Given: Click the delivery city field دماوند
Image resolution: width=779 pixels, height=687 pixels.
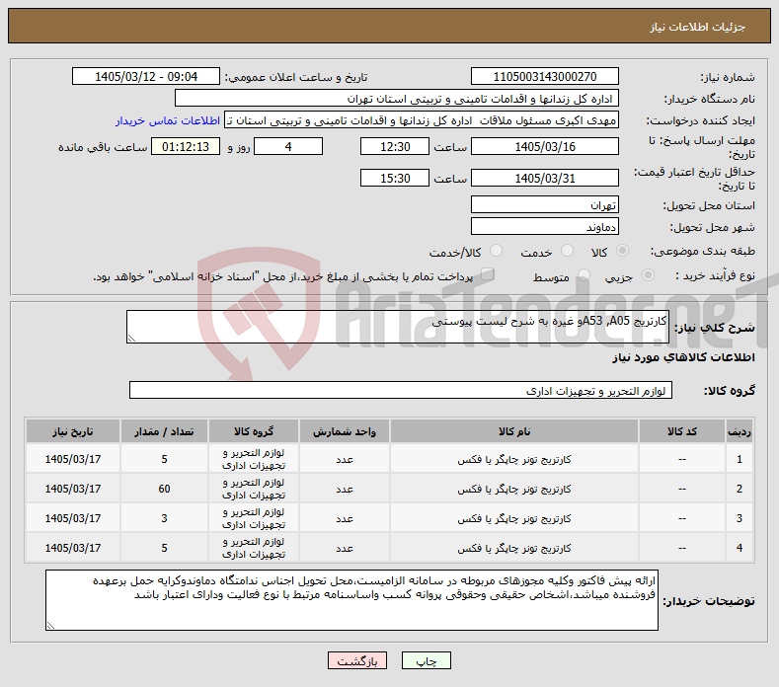Looking at the screenshot, I should (x=544, y=226).
